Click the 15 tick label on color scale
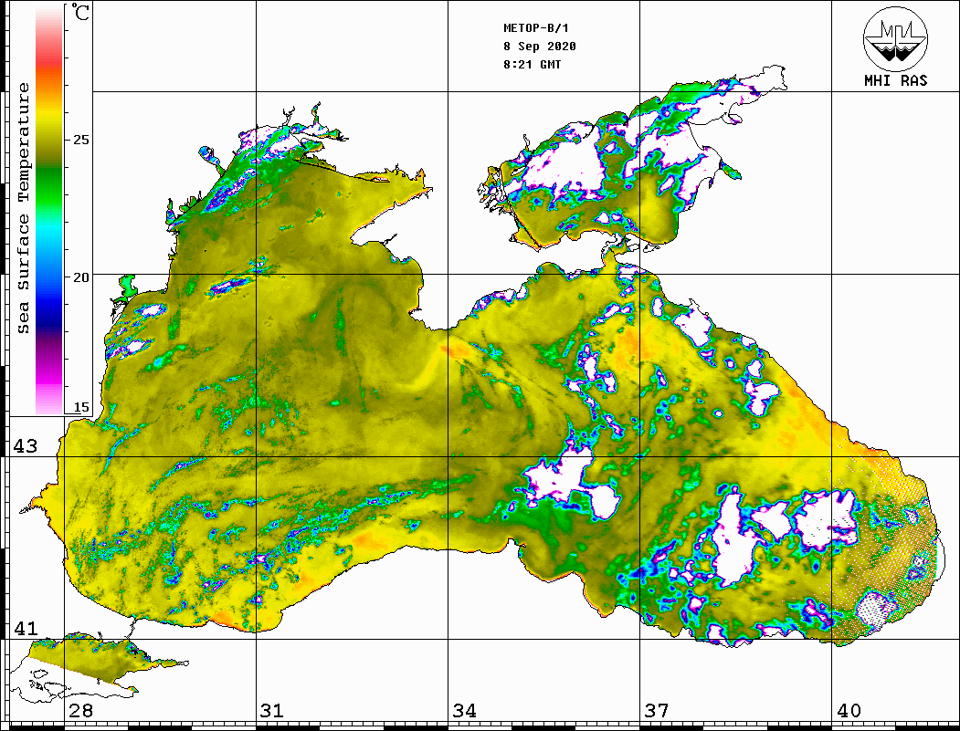 pos(80,407)
